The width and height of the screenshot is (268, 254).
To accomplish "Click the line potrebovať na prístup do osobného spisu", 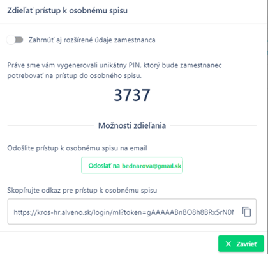I will tap(75, 75).
